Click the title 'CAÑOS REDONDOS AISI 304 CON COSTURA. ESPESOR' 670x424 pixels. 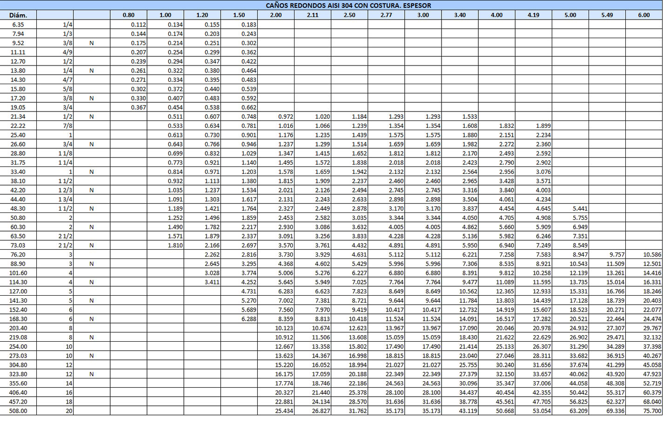[348, 6]
